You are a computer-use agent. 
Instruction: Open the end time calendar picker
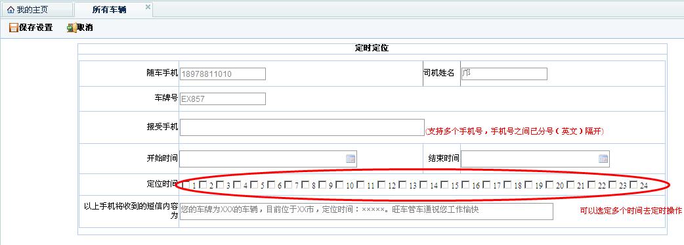tap(603, 159)
